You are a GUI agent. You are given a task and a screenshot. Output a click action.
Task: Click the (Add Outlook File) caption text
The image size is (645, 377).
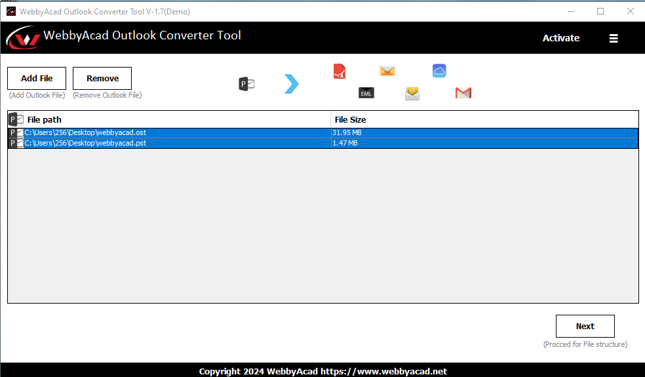37,95
